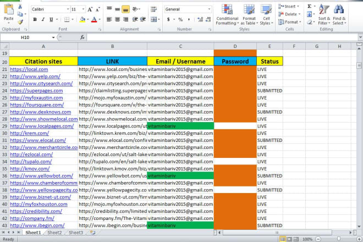Screen dimensions: 363x242
Task: Expand the Name Box H10 dropdown
Action: pyautogui.click(x=53, y=37)
